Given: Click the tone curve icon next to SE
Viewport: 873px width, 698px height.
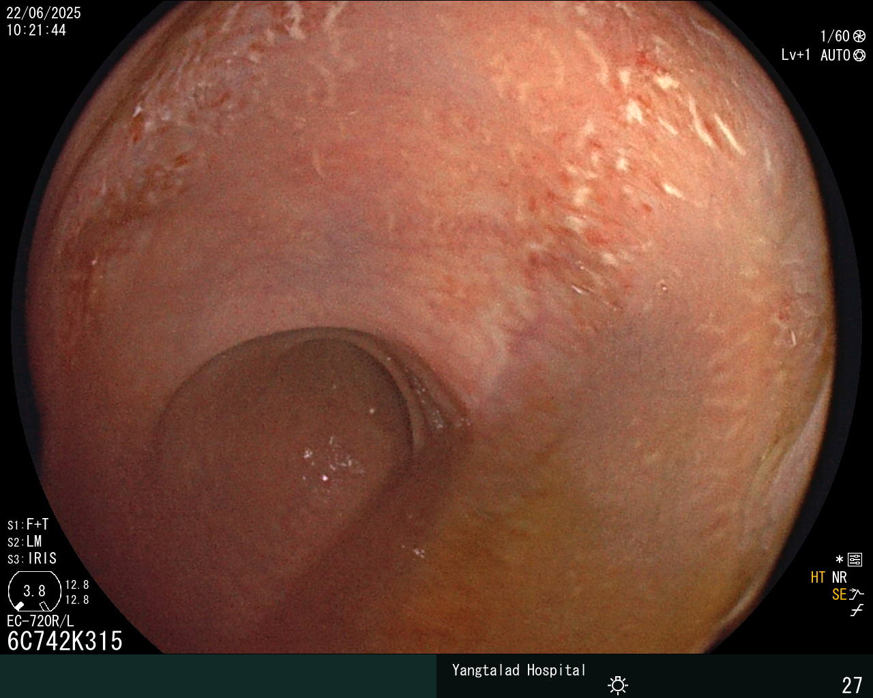Looking at the screenshot, I should 857,594.
